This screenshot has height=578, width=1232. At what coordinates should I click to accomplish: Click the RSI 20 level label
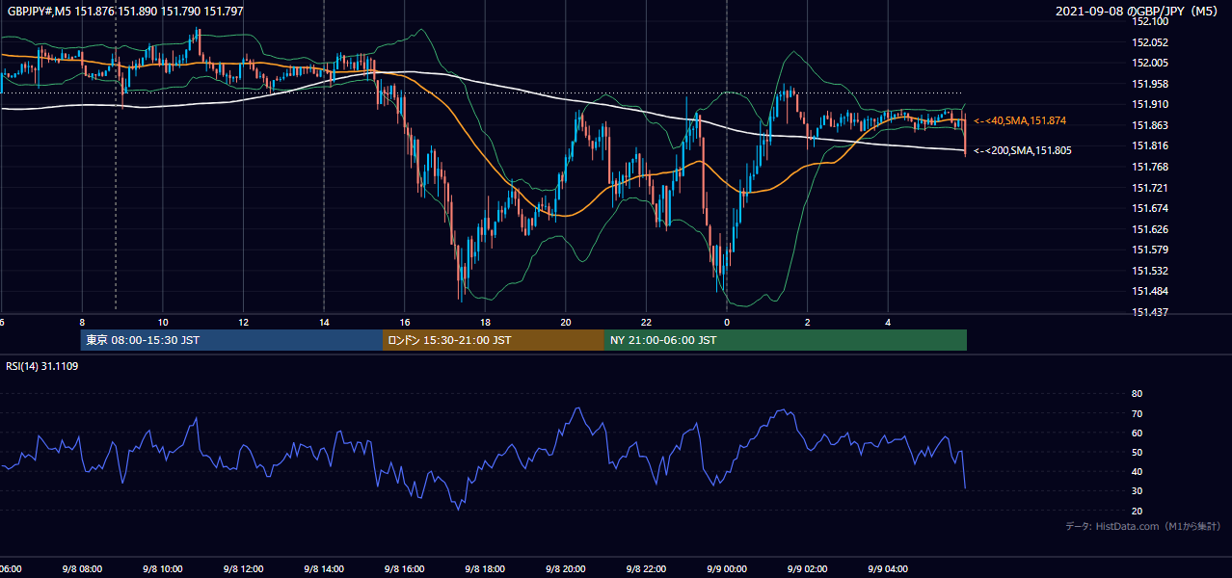coord(1137,511)
